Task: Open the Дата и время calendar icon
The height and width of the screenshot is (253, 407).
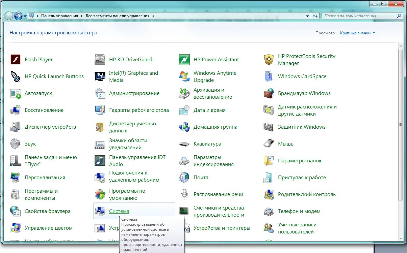Action: coord(184,110)
